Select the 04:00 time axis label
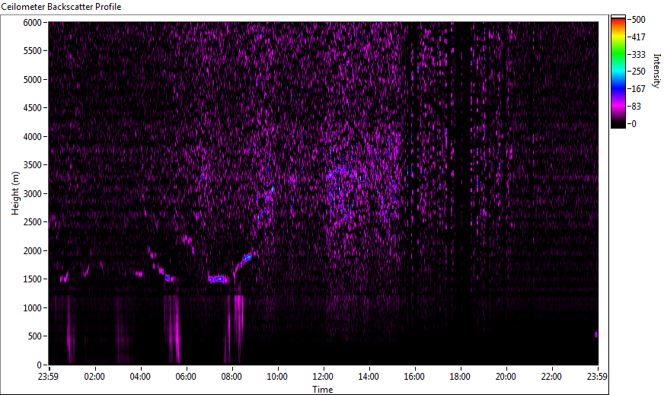The image size is (664, 395). pyautogui.click(x=140, y=377)
